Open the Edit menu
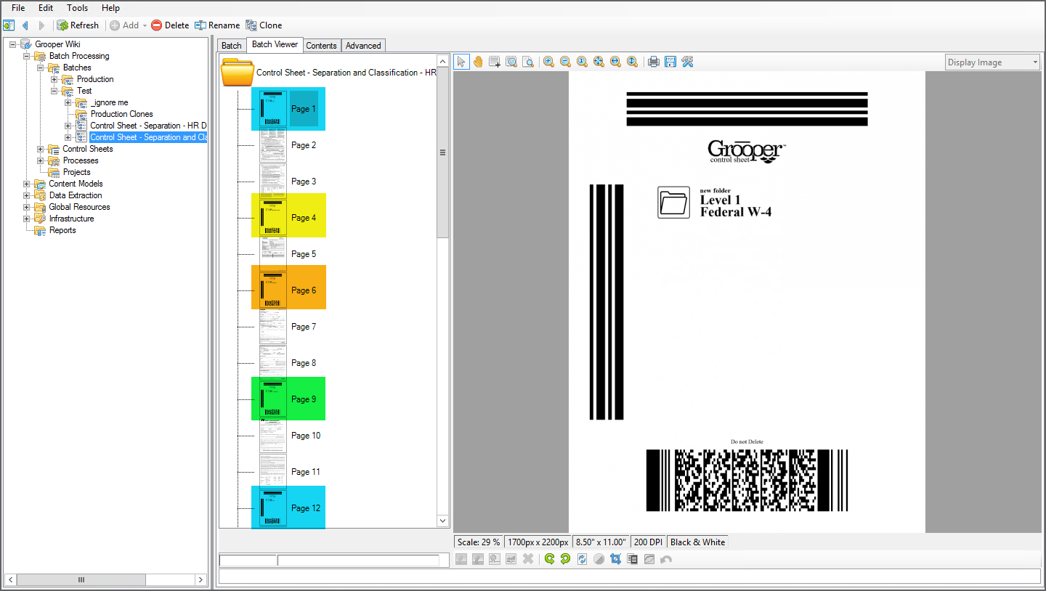Viewport: 1046px width, 591px height. point(46,8)
